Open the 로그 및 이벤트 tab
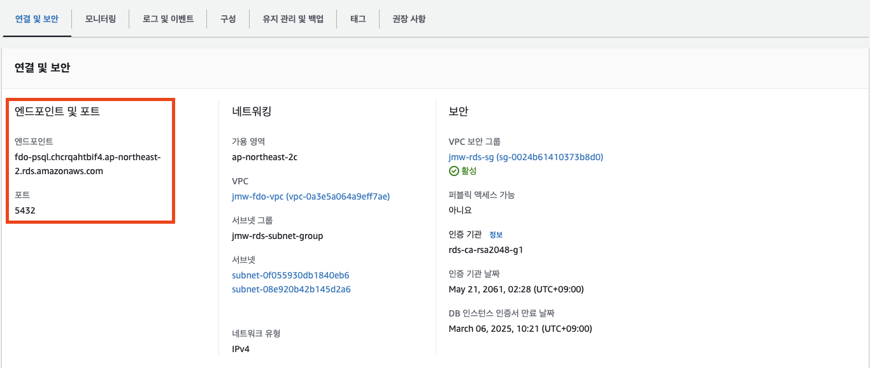 click(168, 18)
